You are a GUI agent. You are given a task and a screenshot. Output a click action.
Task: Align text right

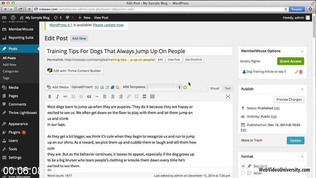(x=120, y=96)
